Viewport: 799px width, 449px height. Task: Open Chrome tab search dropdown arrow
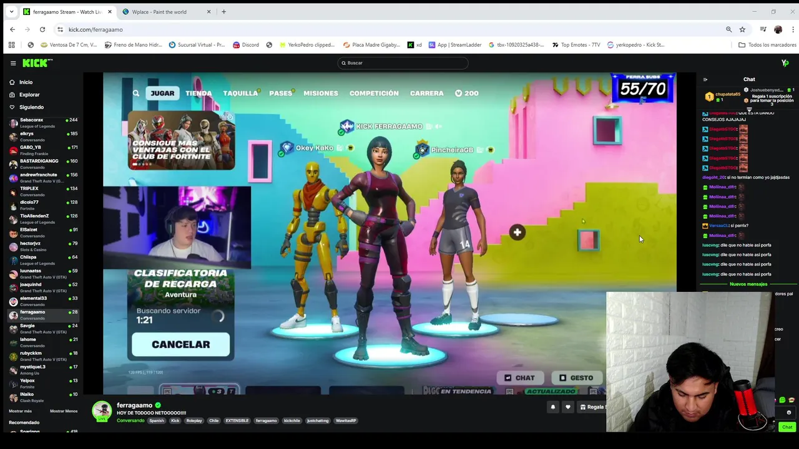pos(11,12)
